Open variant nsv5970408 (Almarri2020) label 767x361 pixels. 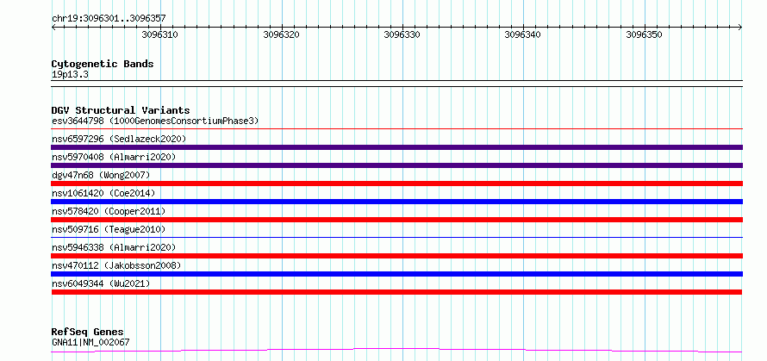click(x=114, y=157)
